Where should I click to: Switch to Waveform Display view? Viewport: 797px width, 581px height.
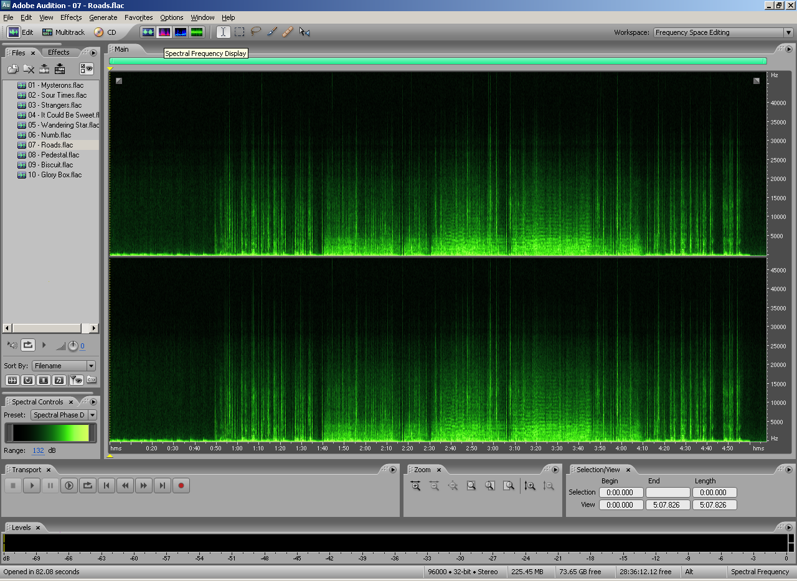tap(148, 32)
